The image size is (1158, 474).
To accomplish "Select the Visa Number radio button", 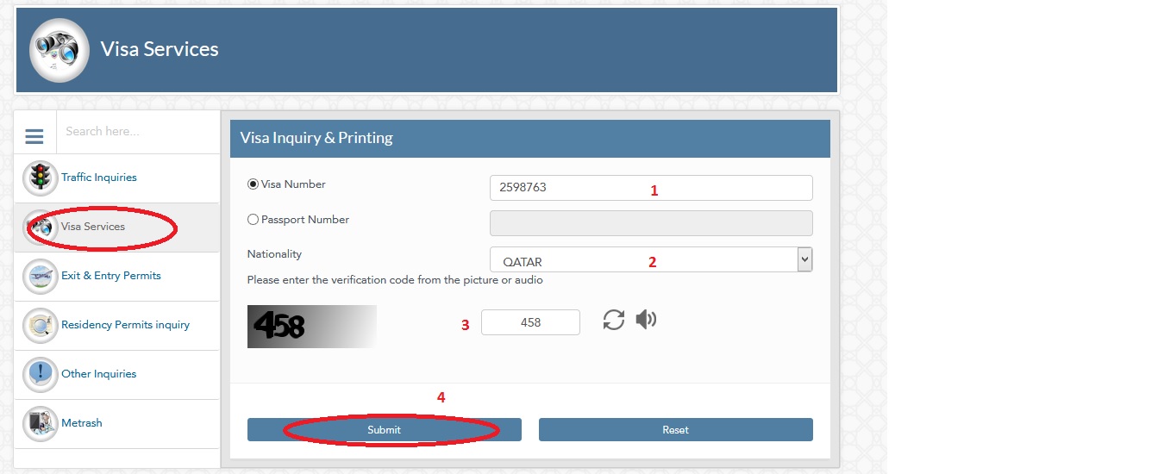I will click(x=253, y=184).
